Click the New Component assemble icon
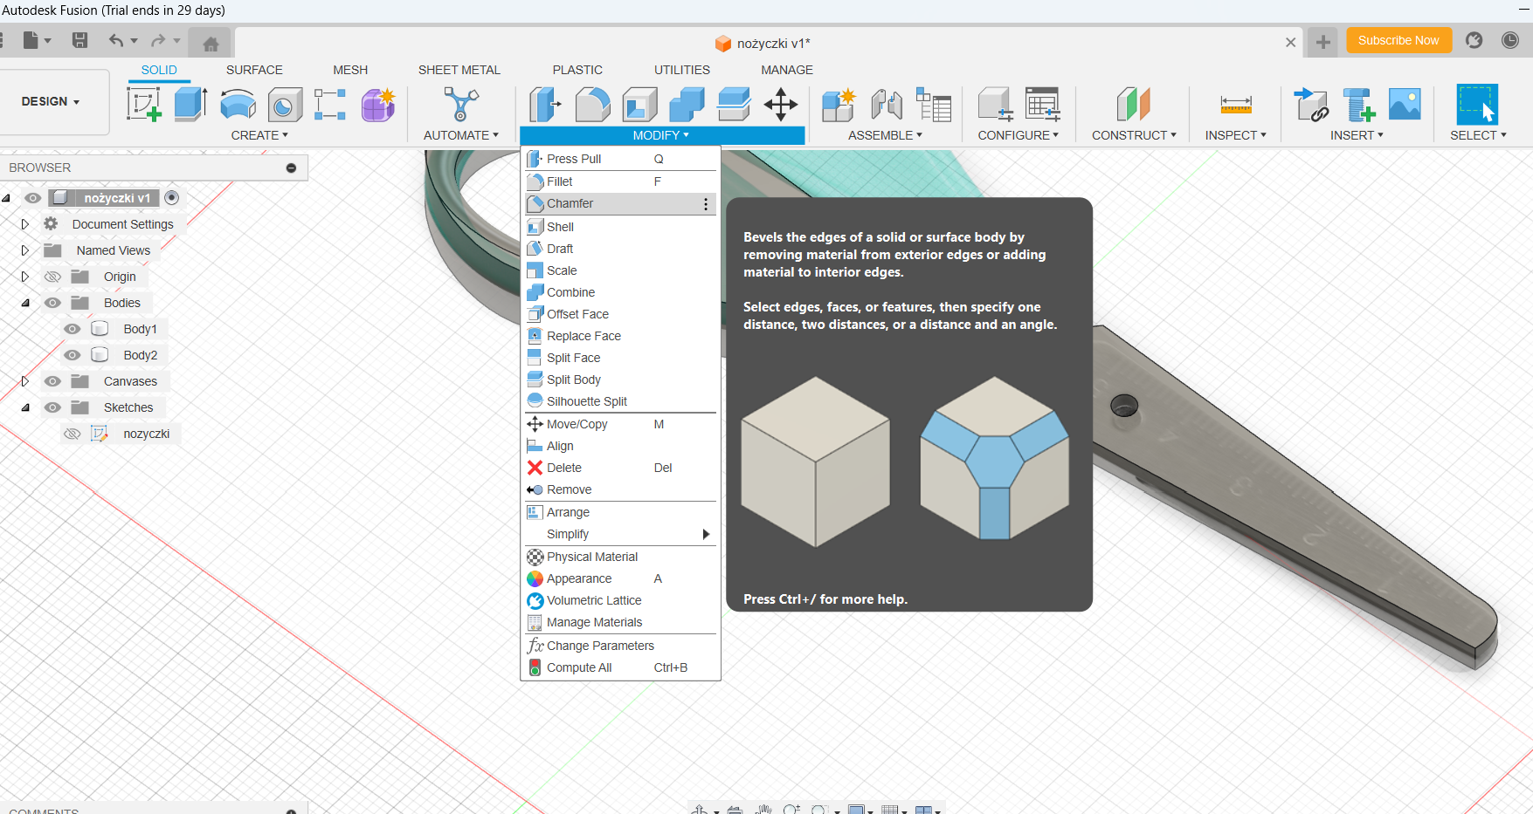Image resolution: width=1533 pixels, height=814 pixels. (839, 105)
